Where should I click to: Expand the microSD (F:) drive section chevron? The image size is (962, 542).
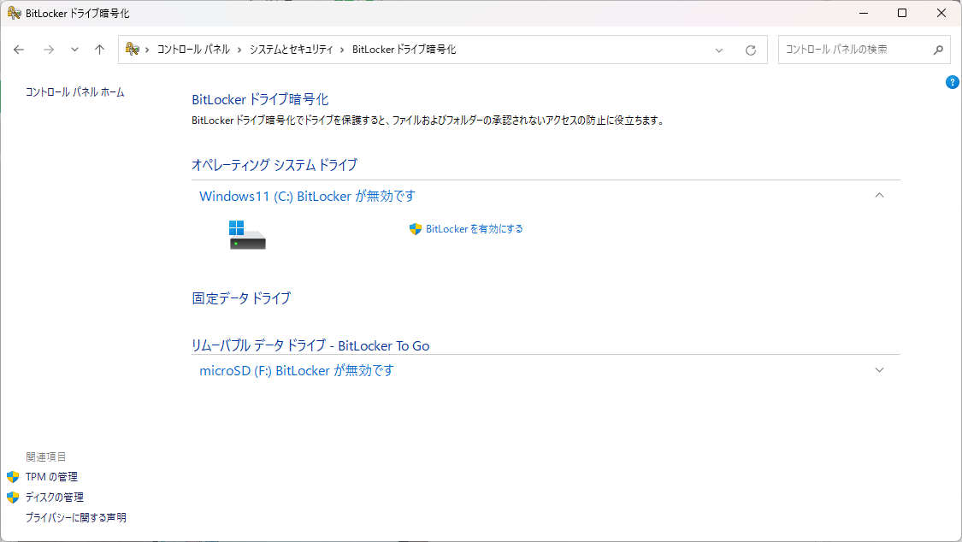tap(879, 370)
